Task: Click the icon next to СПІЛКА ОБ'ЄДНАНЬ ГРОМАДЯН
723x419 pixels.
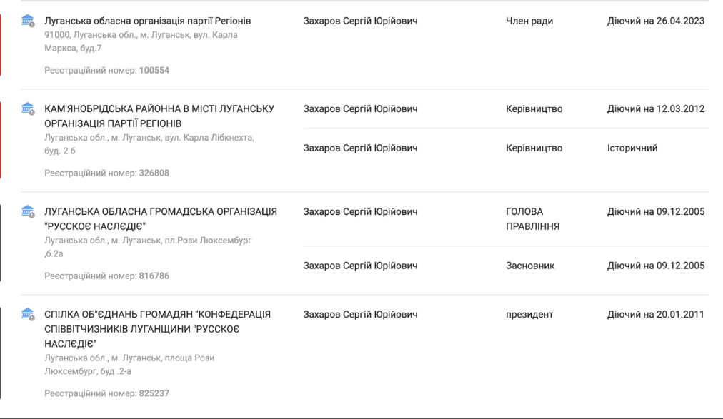Action: pos(28,314)
